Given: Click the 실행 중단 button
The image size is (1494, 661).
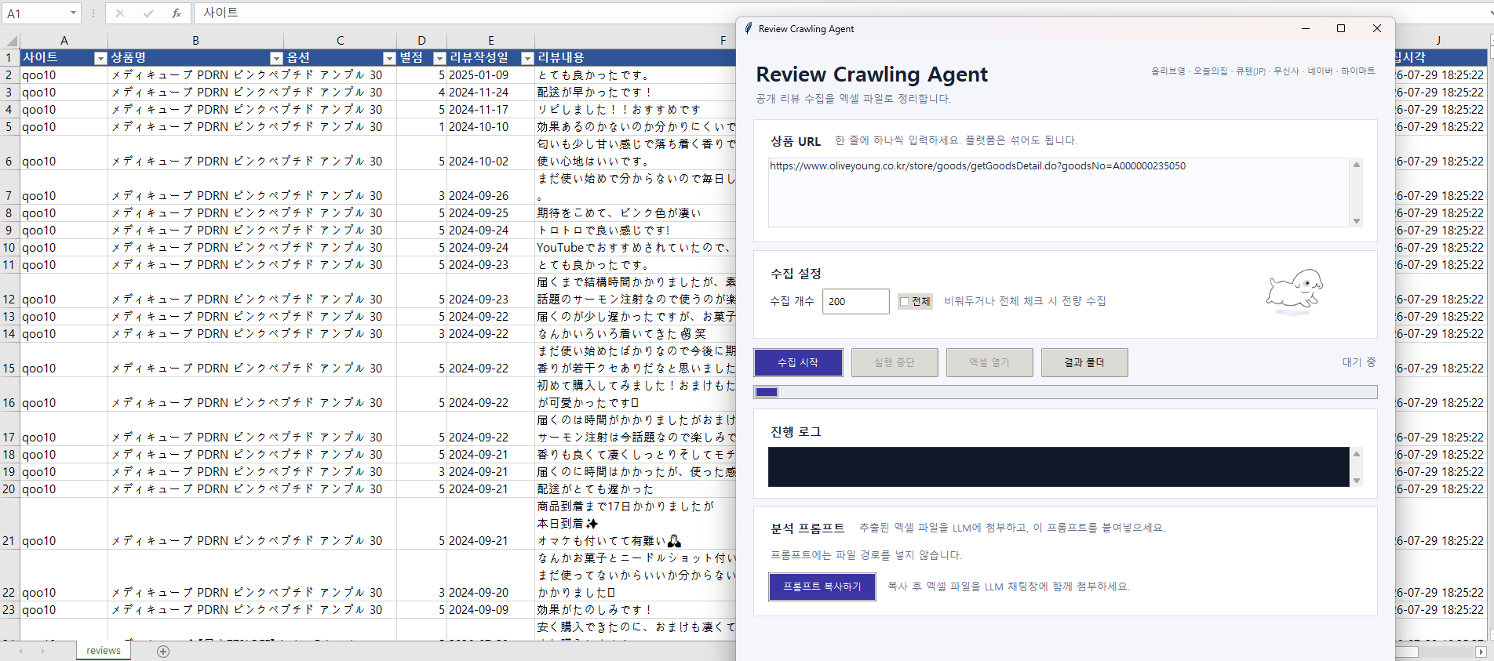Looking at the screenshot, I should 895,362.
